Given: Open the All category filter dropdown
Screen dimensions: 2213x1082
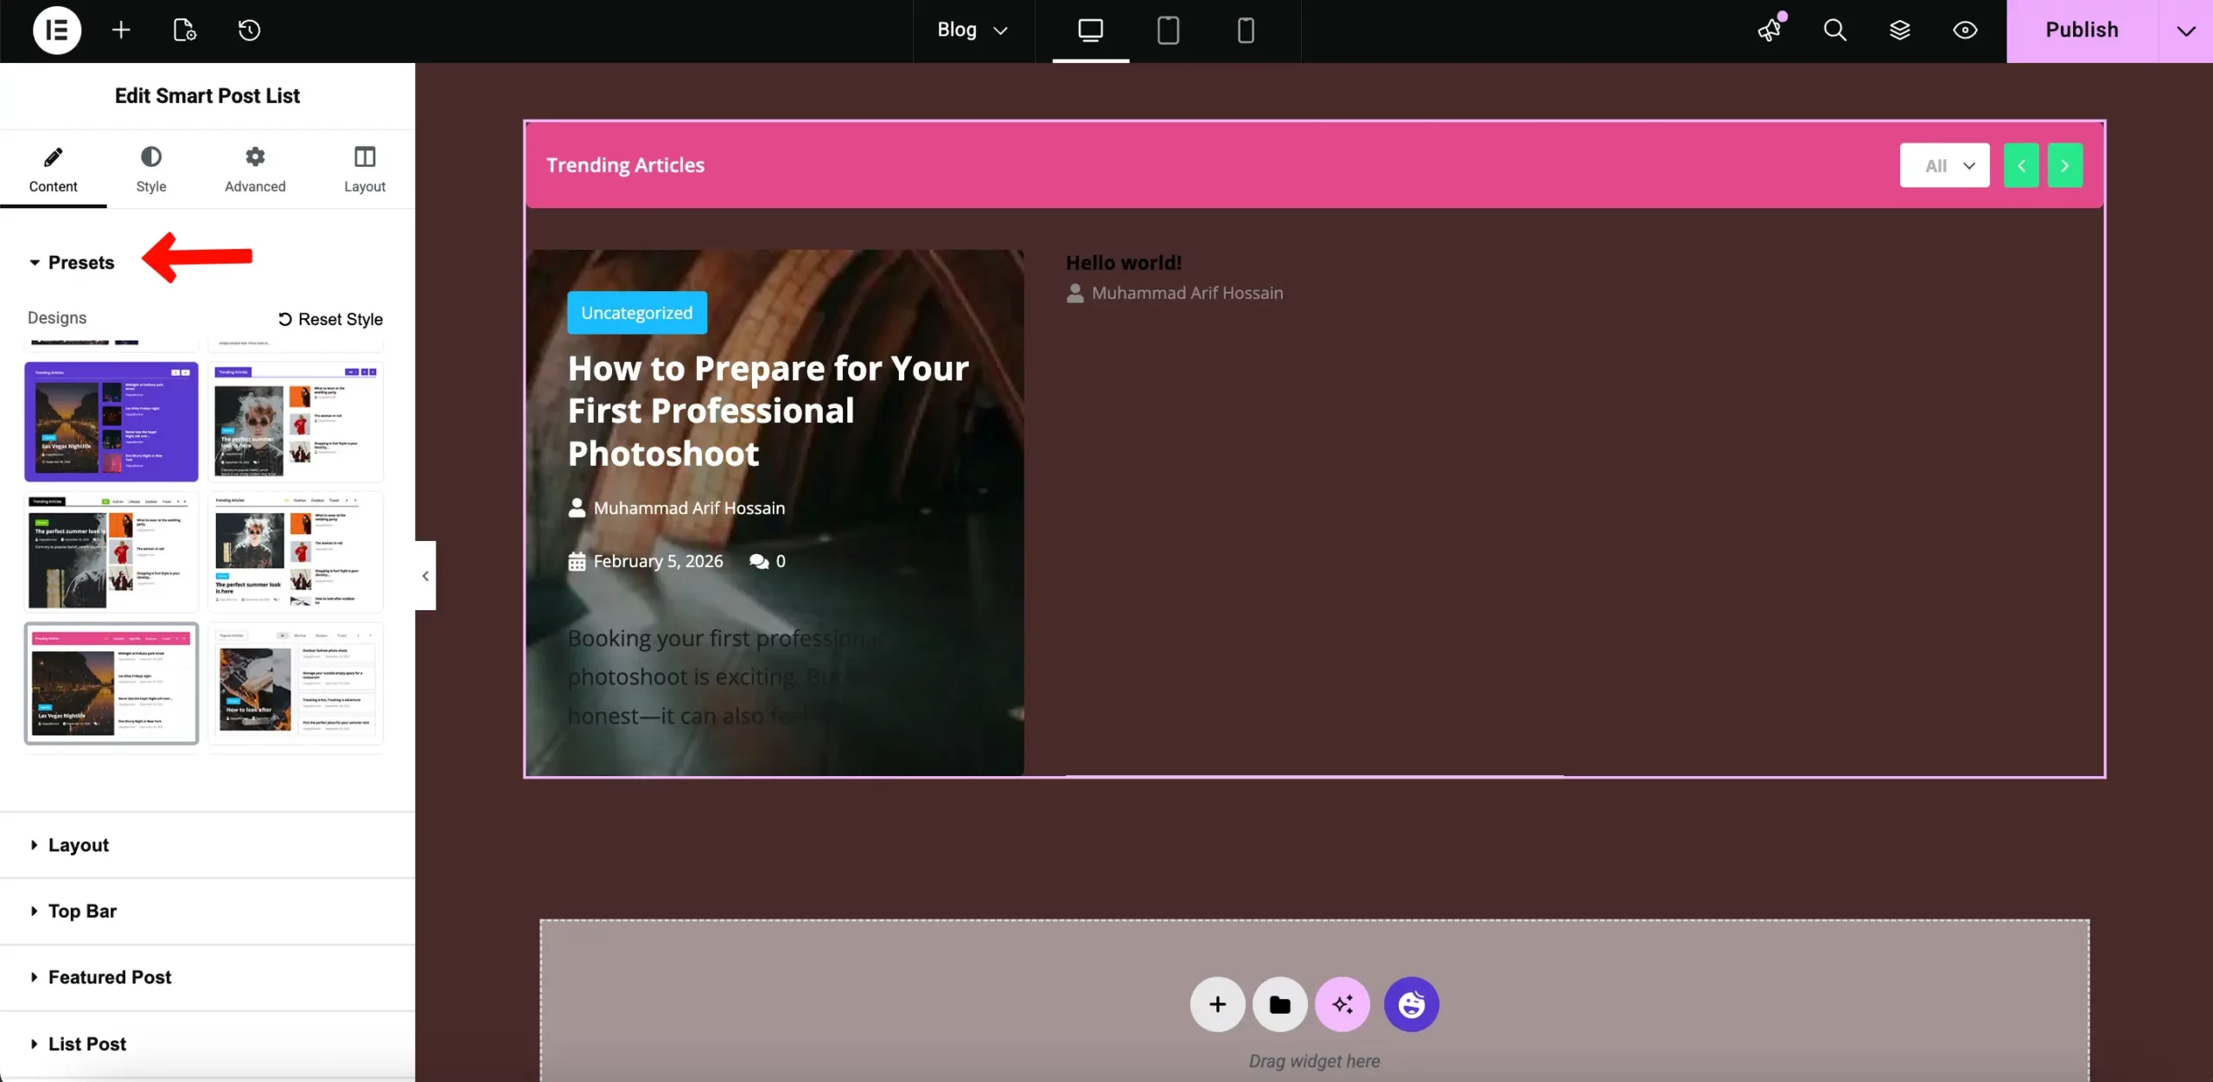Looking at the screenshot, I should 1944,165.
